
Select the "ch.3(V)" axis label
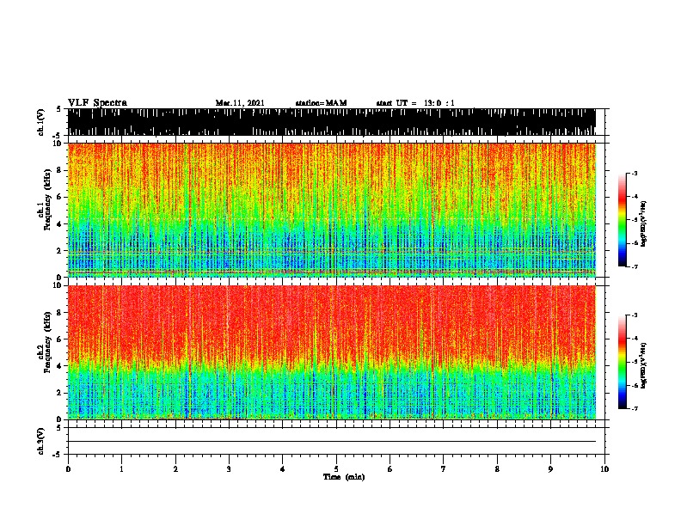pos(41,441)
